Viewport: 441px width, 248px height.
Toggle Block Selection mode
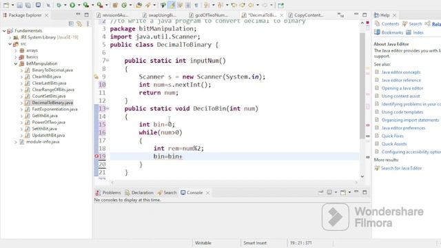click(188, 5)
